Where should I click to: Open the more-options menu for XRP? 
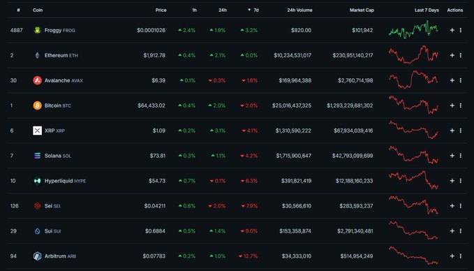click(461, 131)
